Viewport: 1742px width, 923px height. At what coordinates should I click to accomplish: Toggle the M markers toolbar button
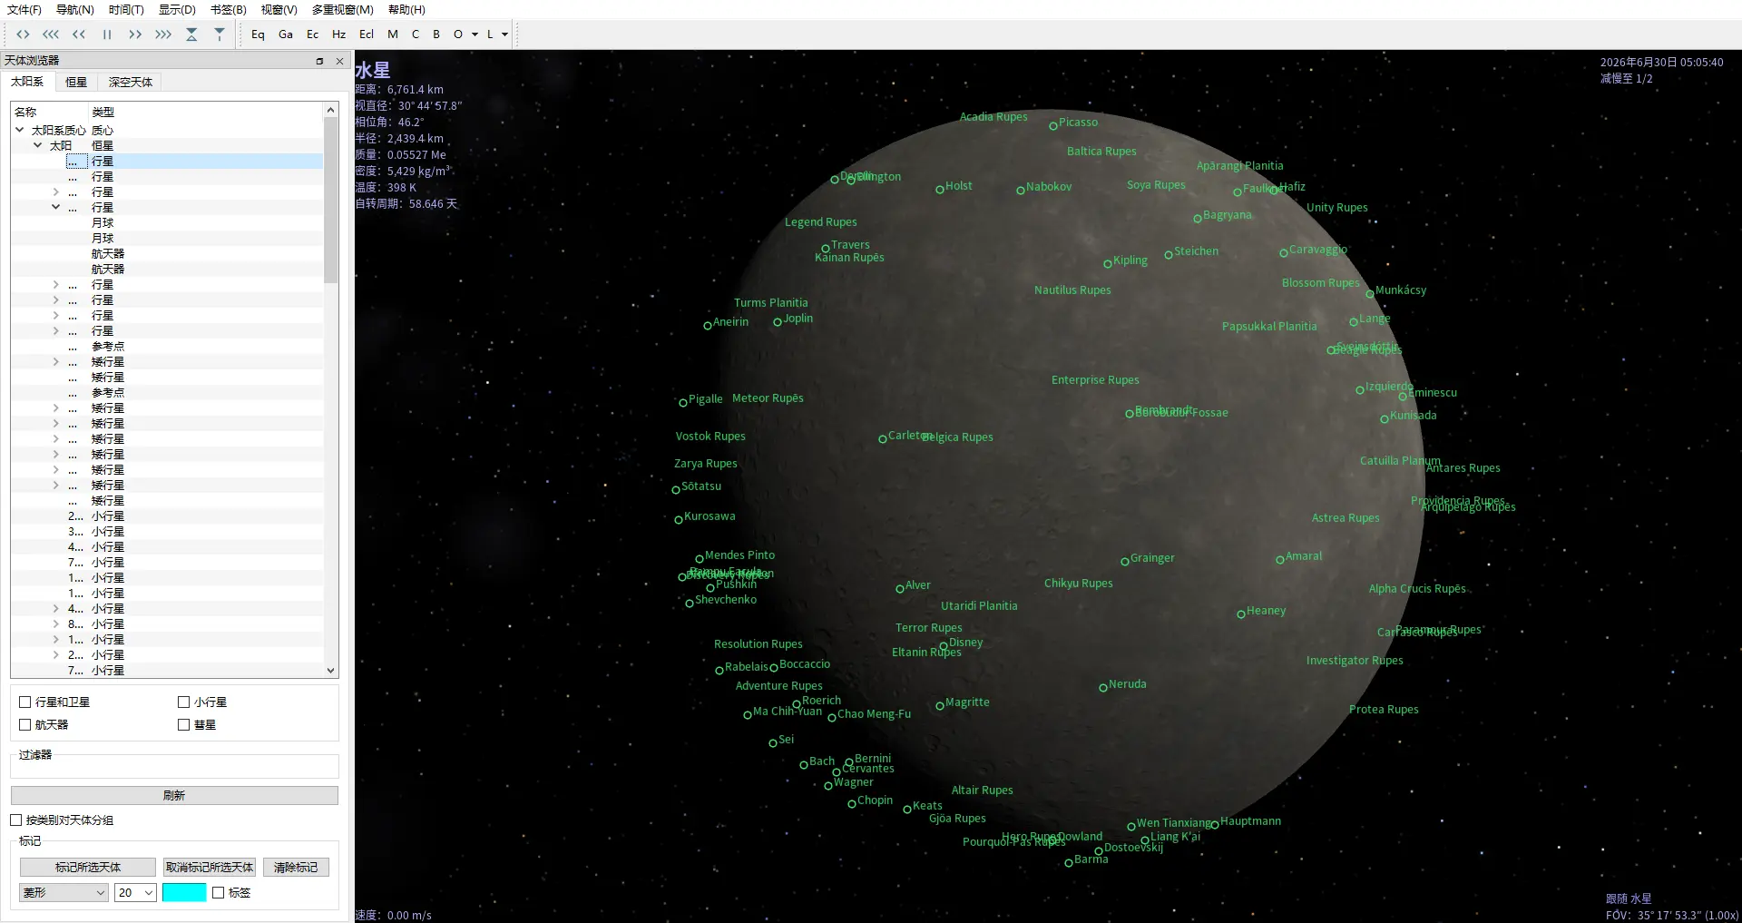tap(393, 34)
